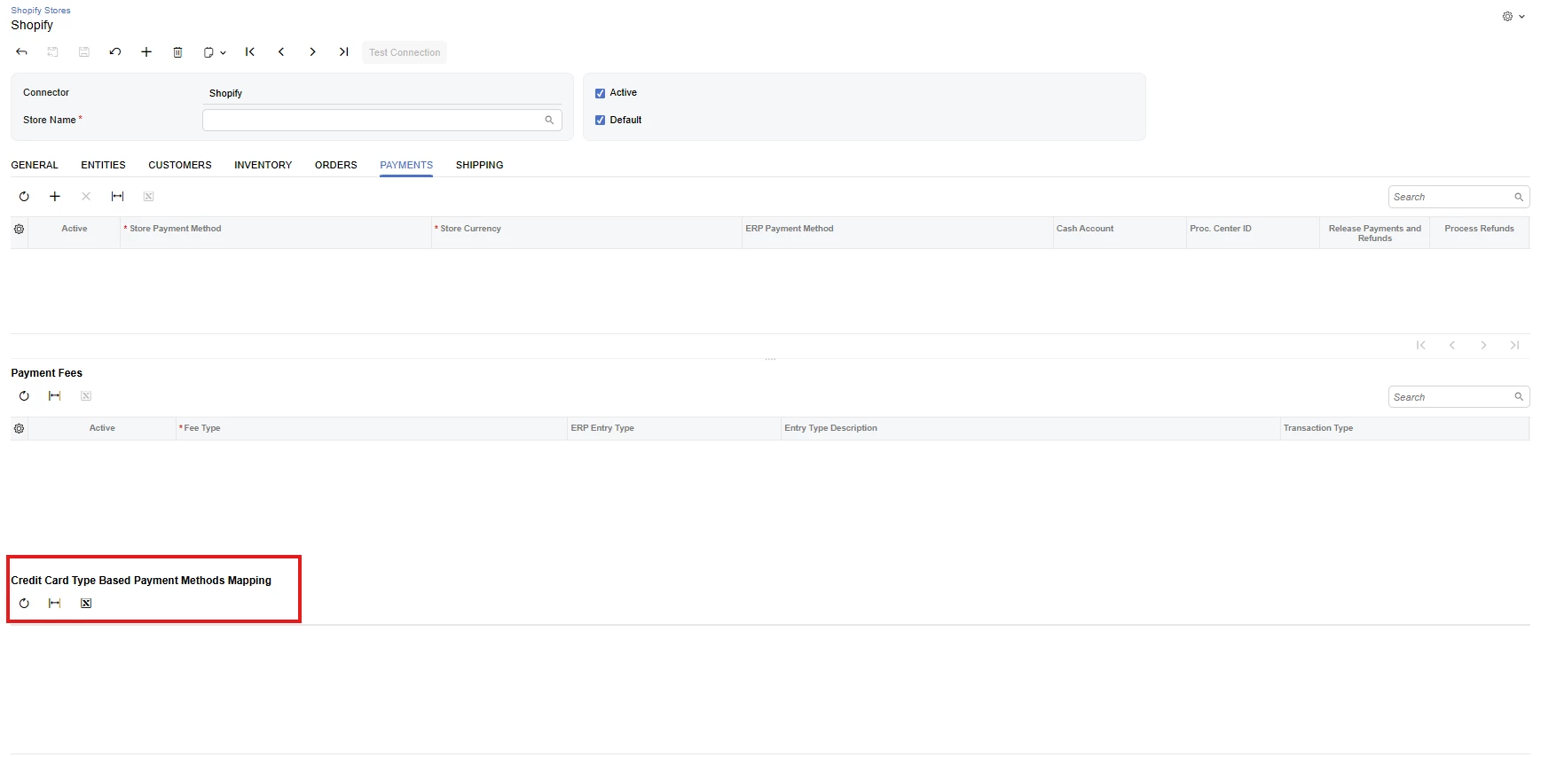Viewport: 1541px width, 757px height.
Task: Export Credit Card mapping grid to Excel
Action: (86, 604)
